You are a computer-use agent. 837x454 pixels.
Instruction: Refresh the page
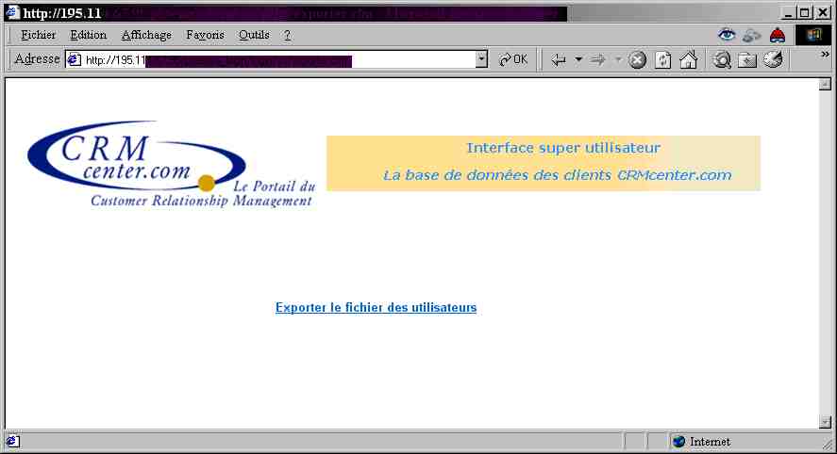tap(662, 59)
